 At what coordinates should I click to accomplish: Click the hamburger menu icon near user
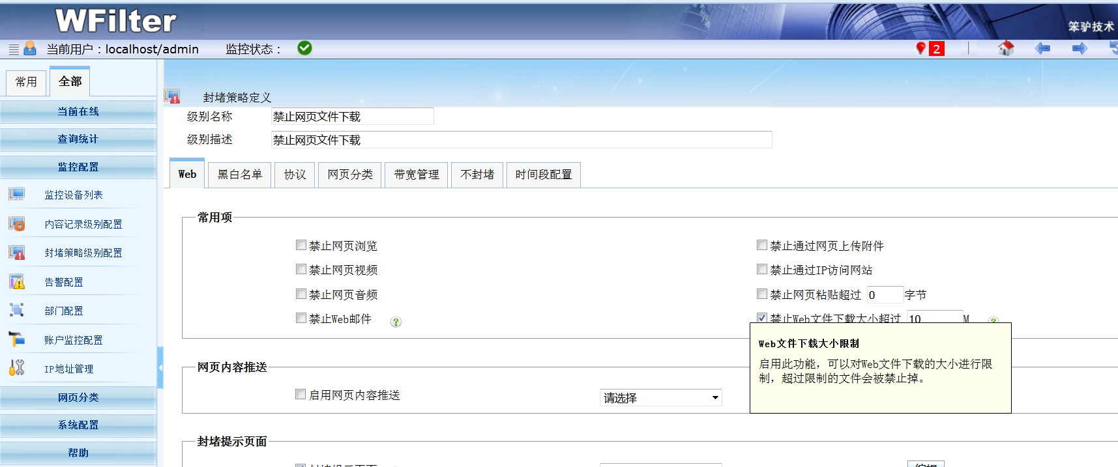point(14,50)
